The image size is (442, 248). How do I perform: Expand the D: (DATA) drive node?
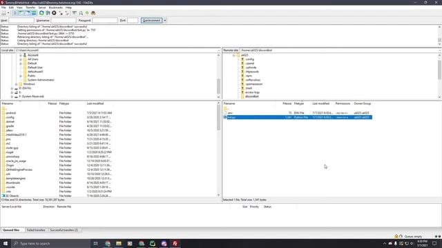[12, 88]
